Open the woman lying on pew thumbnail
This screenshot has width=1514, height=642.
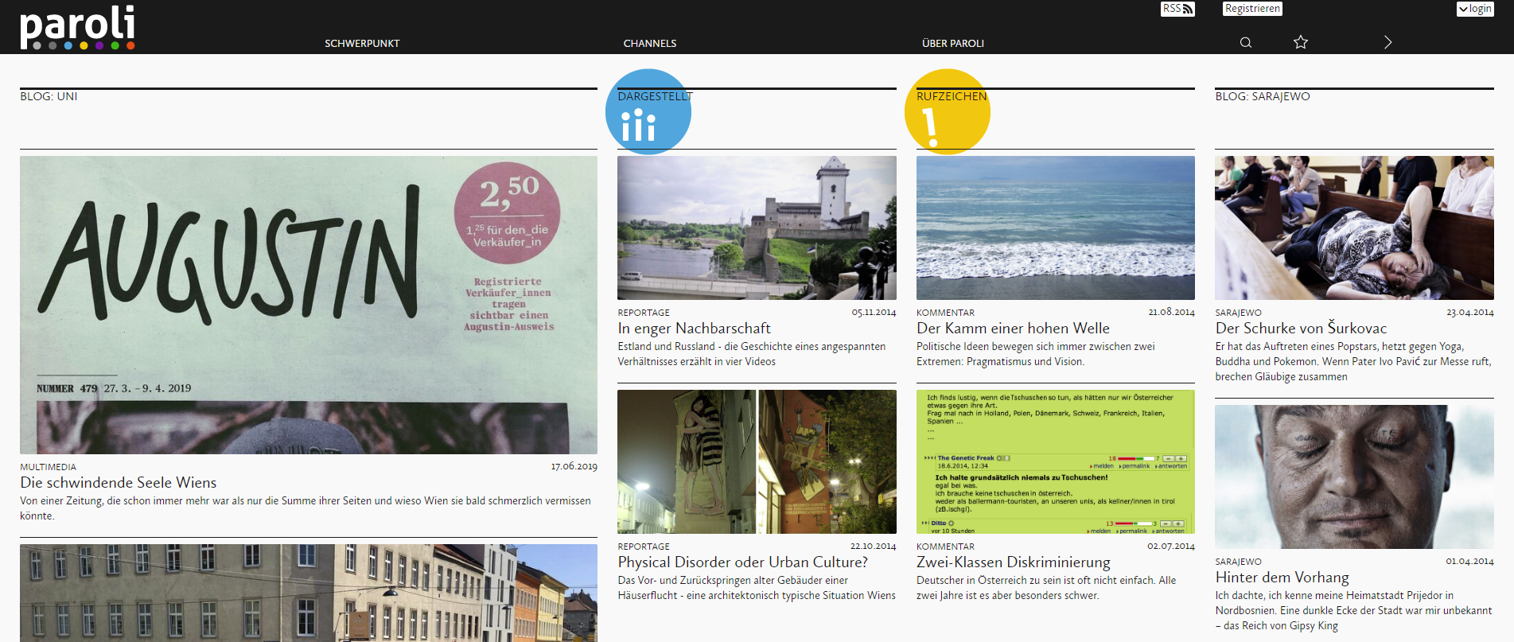pos(1354,228)
